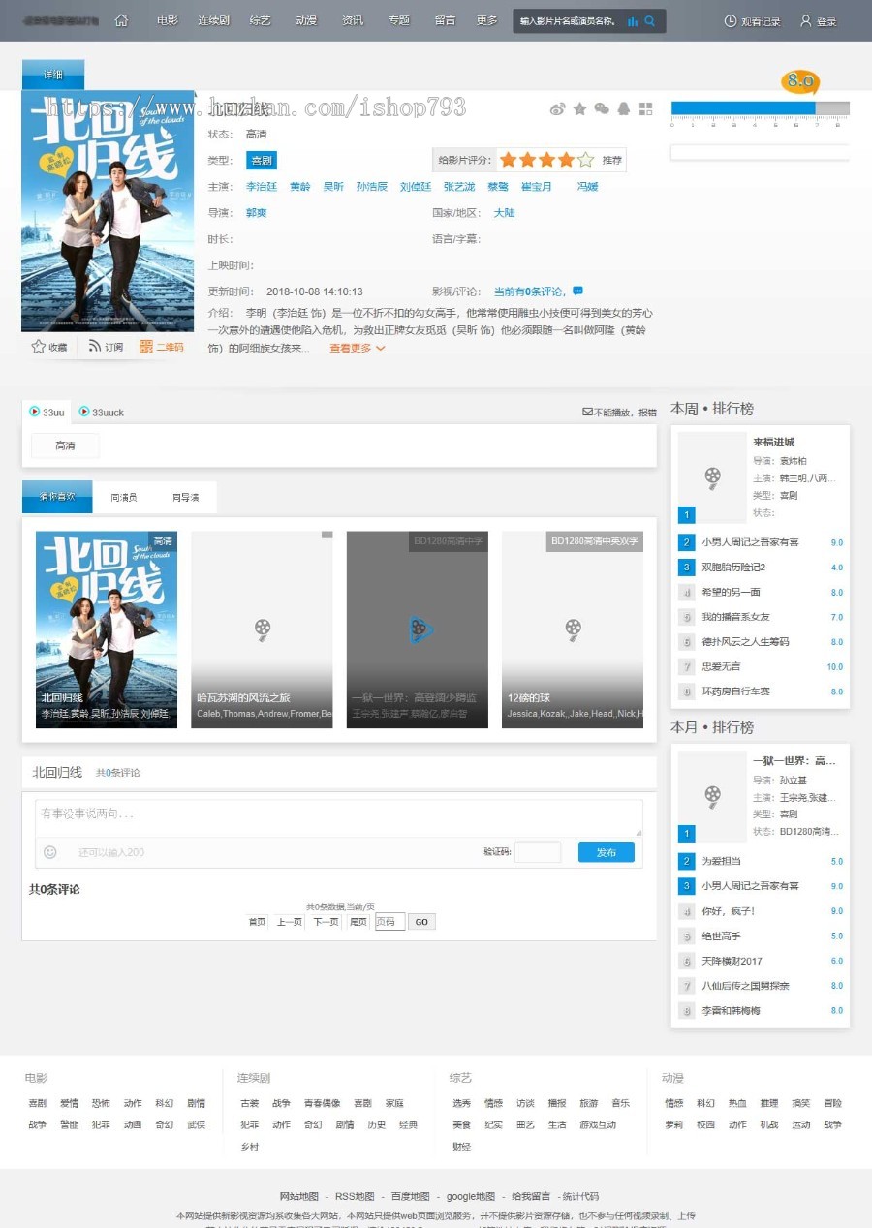Select the 猜你喜欢 tab

point(57,496)
